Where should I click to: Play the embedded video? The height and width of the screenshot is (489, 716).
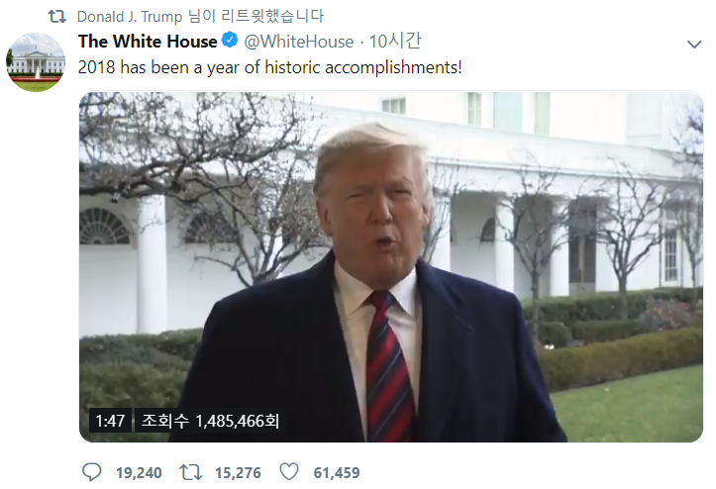391,266
